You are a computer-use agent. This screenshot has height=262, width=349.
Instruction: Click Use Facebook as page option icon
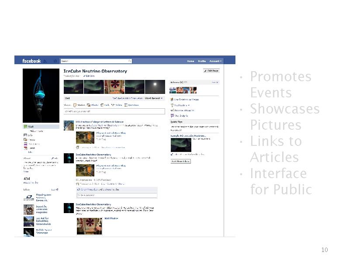pyautogui.click(x=172, y=100)
